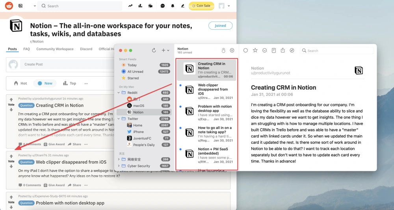The width and height of the screenshot is (394, 210).
Task: Click the pencil create post icon in Reddit header
Action: tap(183, 6)
